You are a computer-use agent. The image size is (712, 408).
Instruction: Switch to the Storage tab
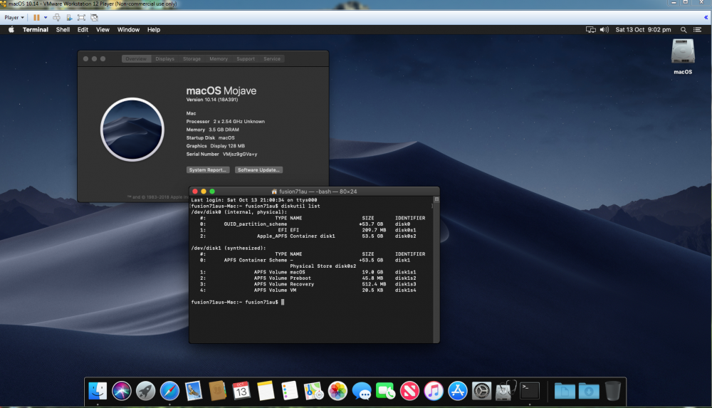[192, 58]
